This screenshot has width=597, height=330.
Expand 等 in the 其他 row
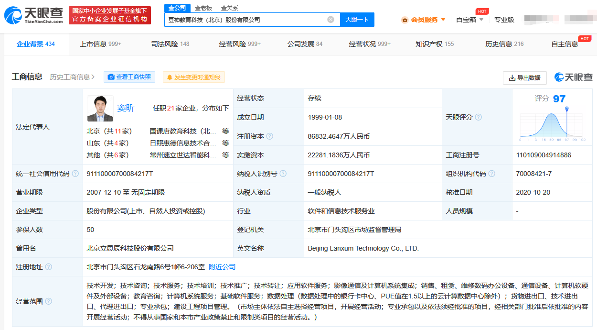(x=225, y=155)
